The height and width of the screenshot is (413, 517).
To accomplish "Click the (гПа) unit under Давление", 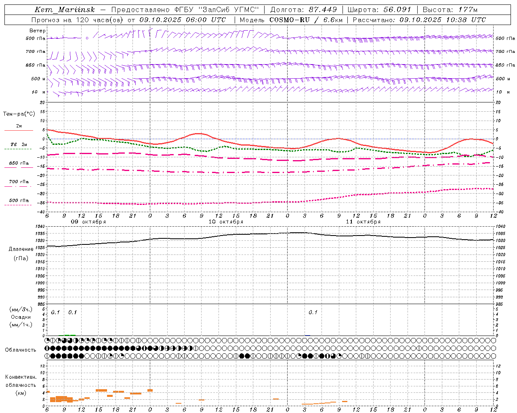I will pyautogui.click(x=21, y=259).
